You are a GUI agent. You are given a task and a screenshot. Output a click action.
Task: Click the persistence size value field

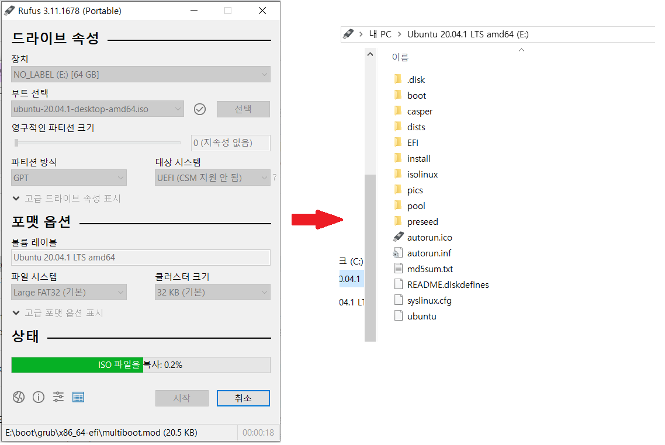(231, 143)
